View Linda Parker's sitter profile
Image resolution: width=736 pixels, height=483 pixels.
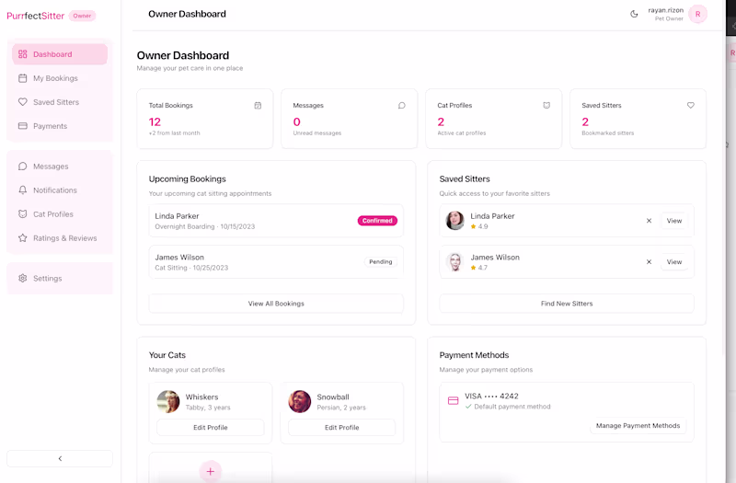pyautogui.click(x=674, y=221)
